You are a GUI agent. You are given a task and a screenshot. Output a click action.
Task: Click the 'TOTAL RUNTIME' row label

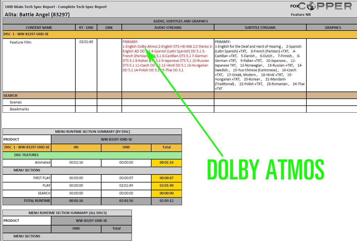tap(37, 201)
